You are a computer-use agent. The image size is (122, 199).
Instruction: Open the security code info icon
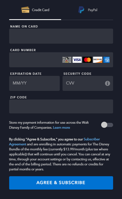[108, 83]
